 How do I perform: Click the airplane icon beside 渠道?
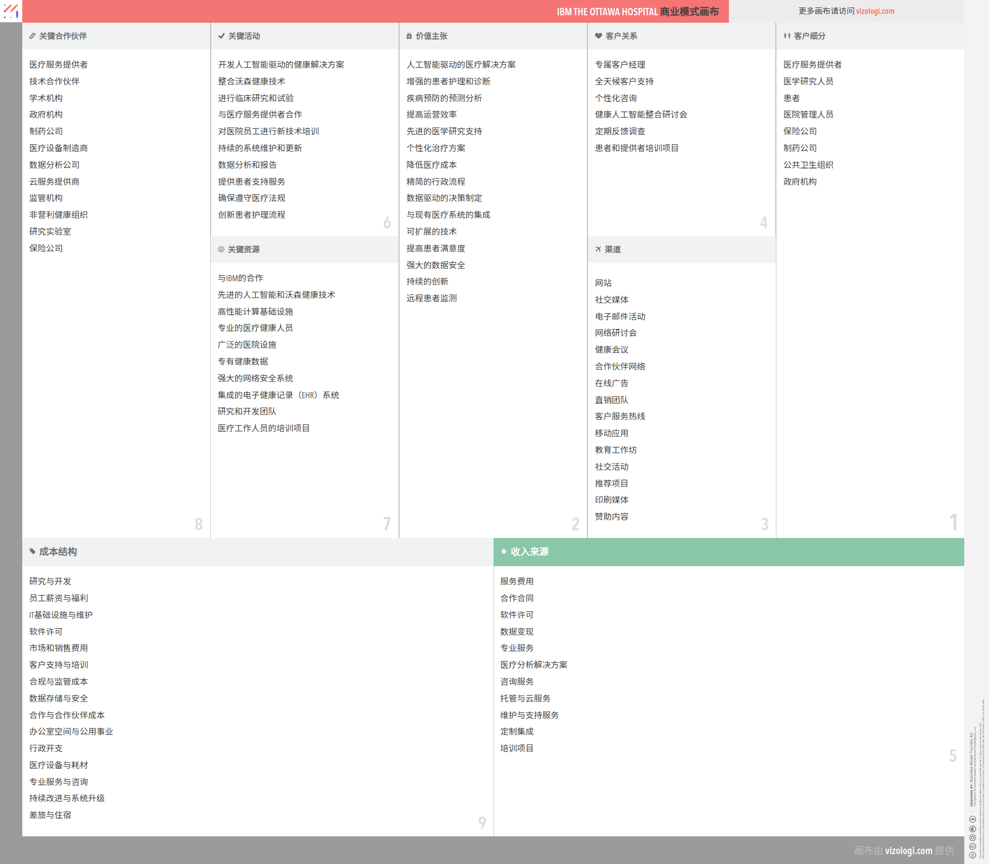tap(598, 249)
